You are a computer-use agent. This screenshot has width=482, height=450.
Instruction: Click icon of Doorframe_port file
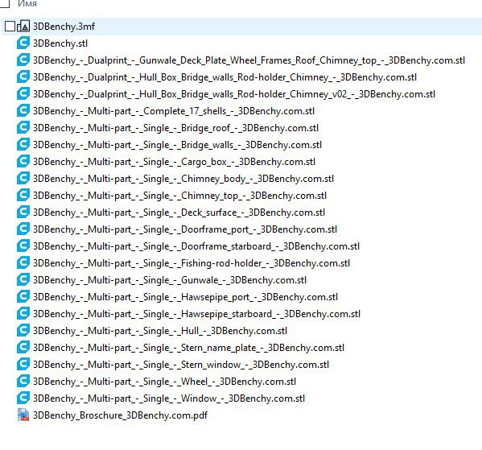23,229
